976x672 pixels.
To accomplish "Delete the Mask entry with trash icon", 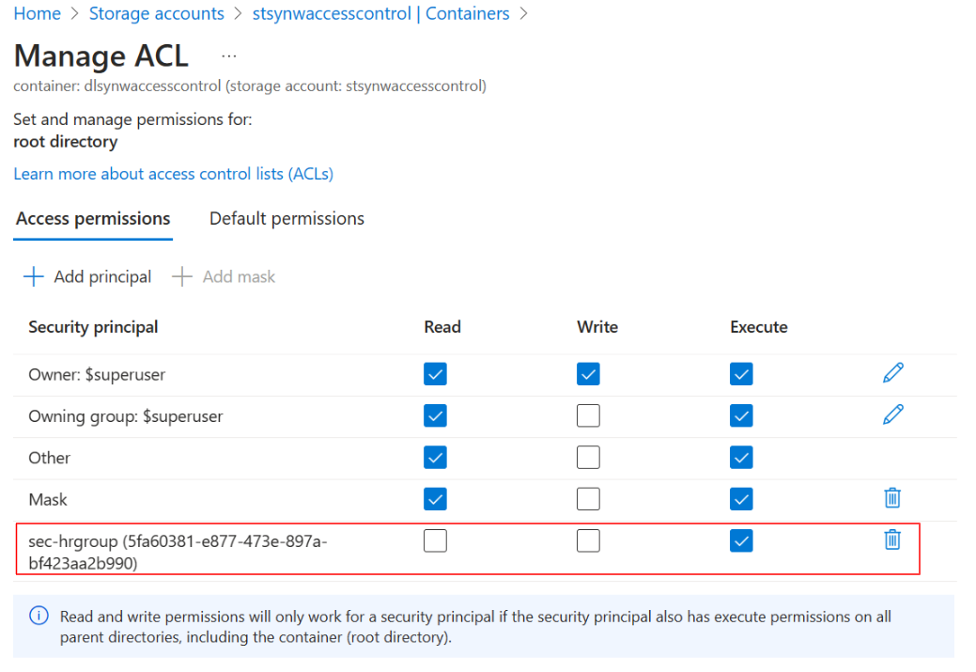I will [892, 498].
